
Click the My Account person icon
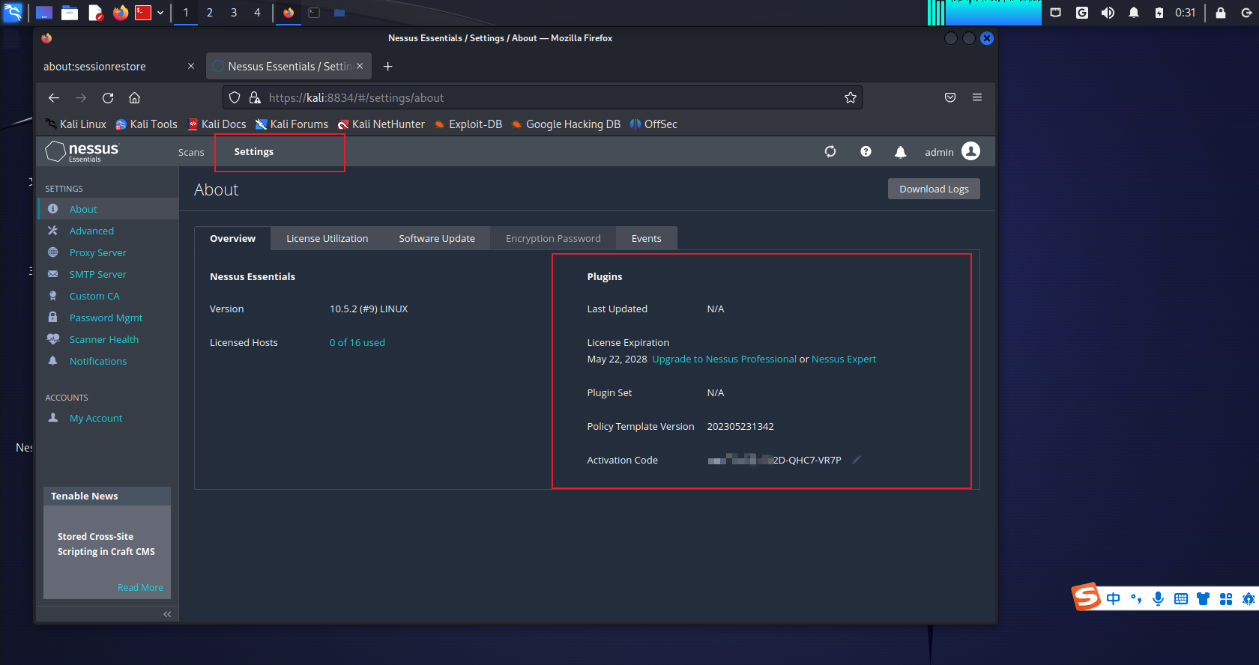(x=53, y=418)
